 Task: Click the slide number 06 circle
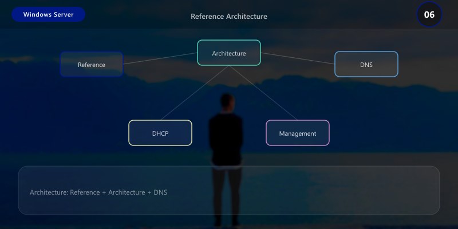(x=429, y=14)
